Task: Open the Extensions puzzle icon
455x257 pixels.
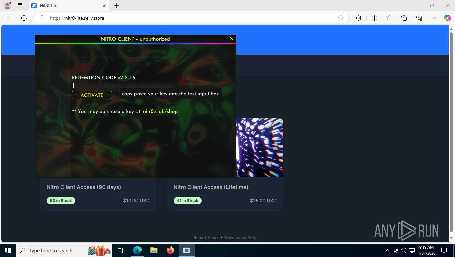Action: 358,18
